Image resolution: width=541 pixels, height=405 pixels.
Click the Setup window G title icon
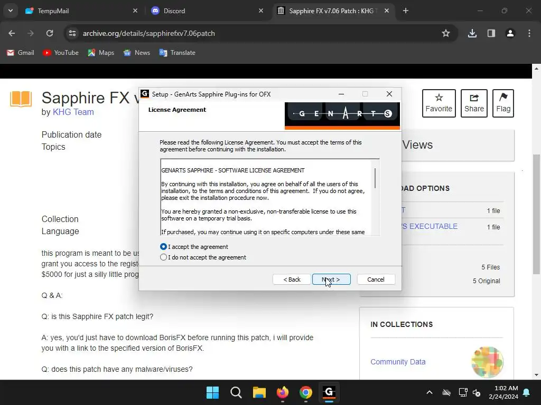145,94
